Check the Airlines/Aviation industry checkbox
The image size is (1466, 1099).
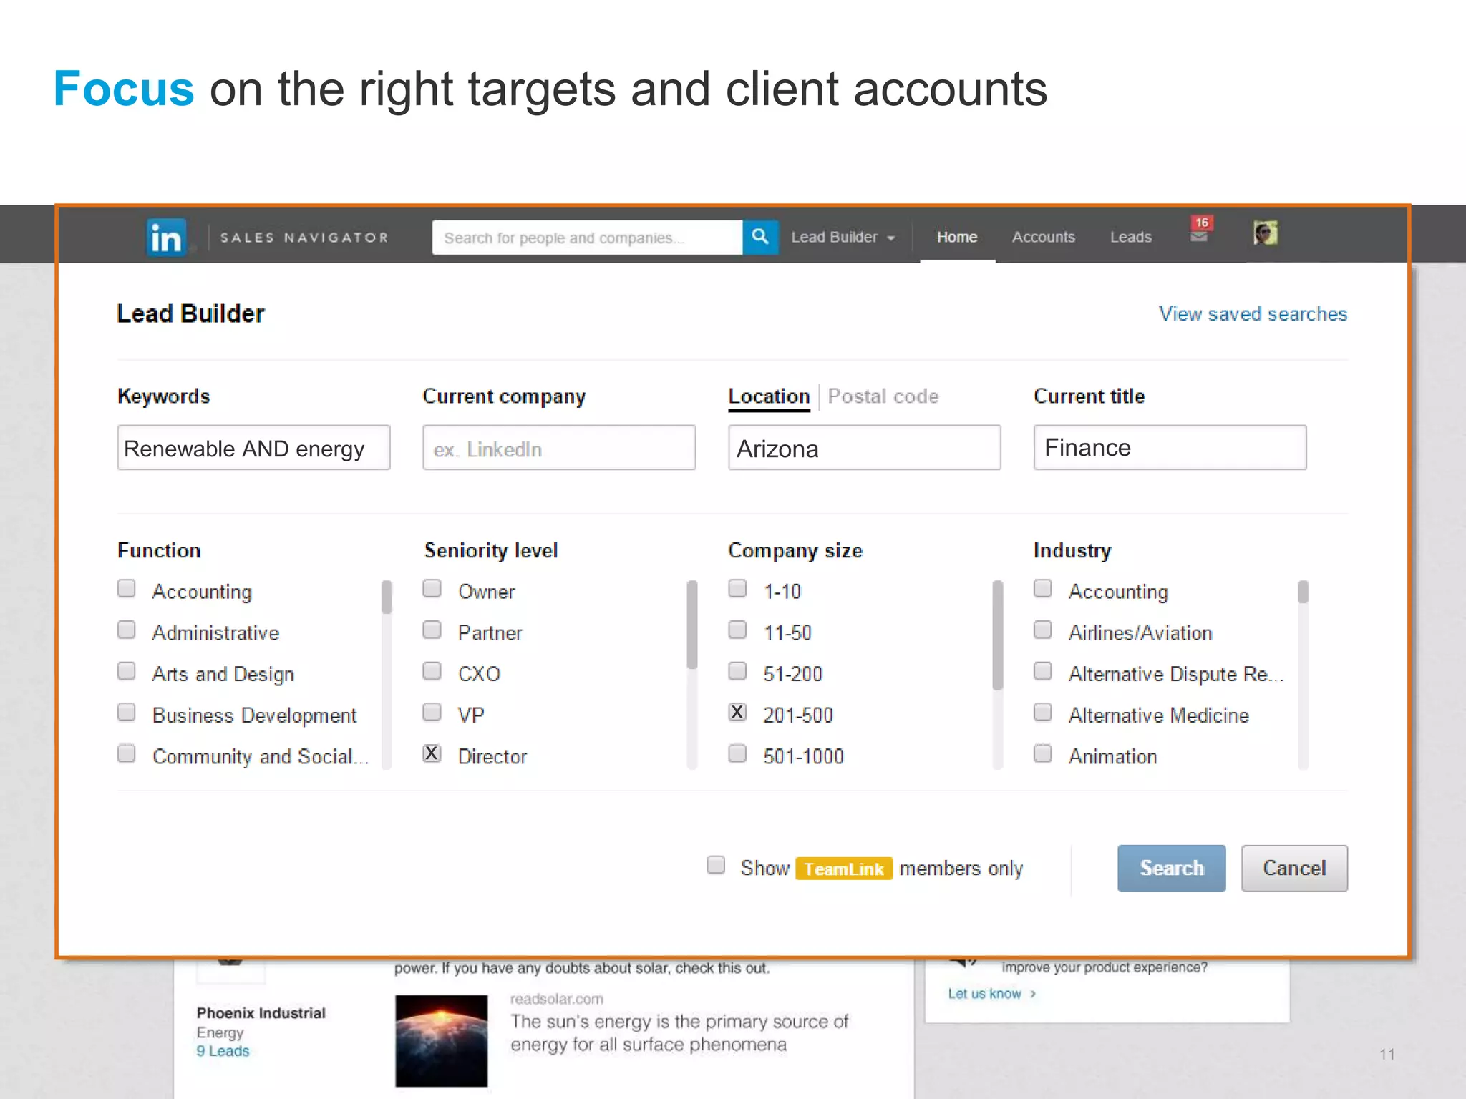[1043, 630]
